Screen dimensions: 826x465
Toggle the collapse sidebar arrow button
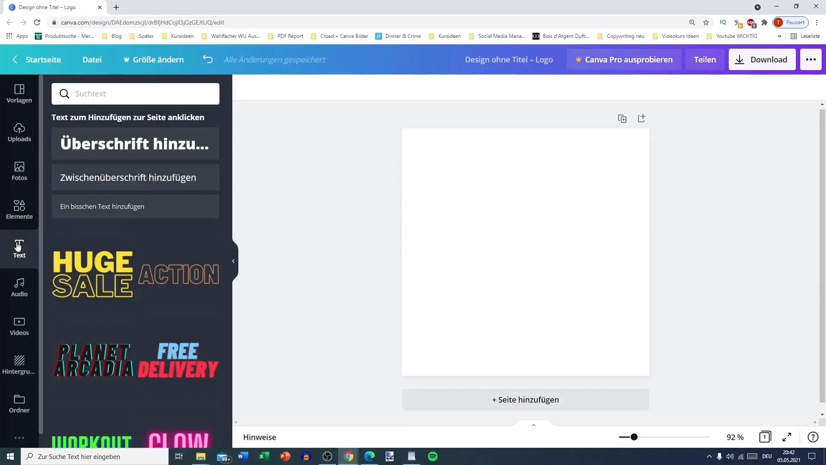[x=234, y=260]
